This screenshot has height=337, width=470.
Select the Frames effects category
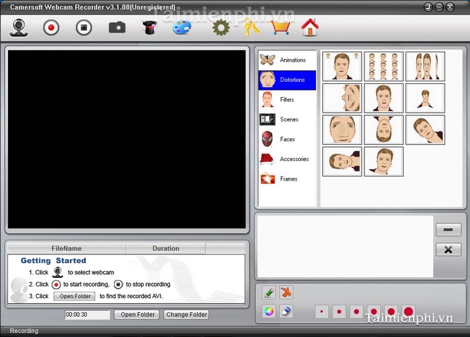point(287,179)
